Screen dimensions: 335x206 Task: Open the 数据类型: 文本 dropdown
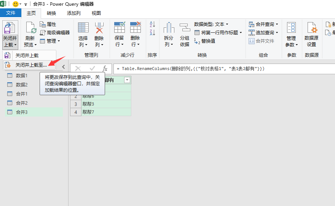tap(211, 24)
